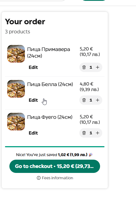
Task: Increase Пица Примавера quantity with plus icon
Action: [98, 67]
